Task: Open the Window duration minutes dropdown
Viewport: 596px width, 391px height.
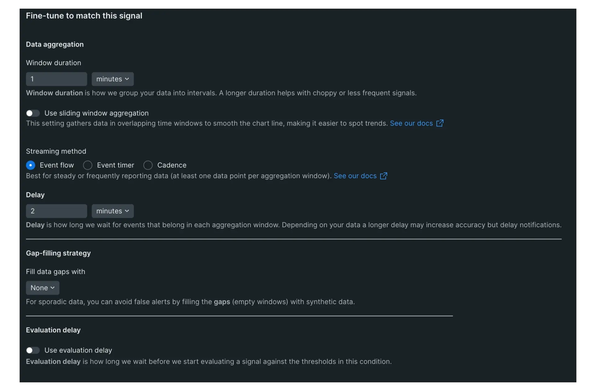Action: (112, 79)
